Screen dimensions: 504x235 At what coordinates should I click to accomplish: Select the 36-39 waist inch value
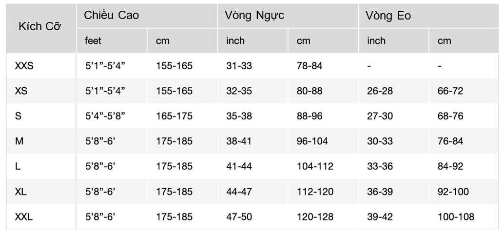(380, 192)
